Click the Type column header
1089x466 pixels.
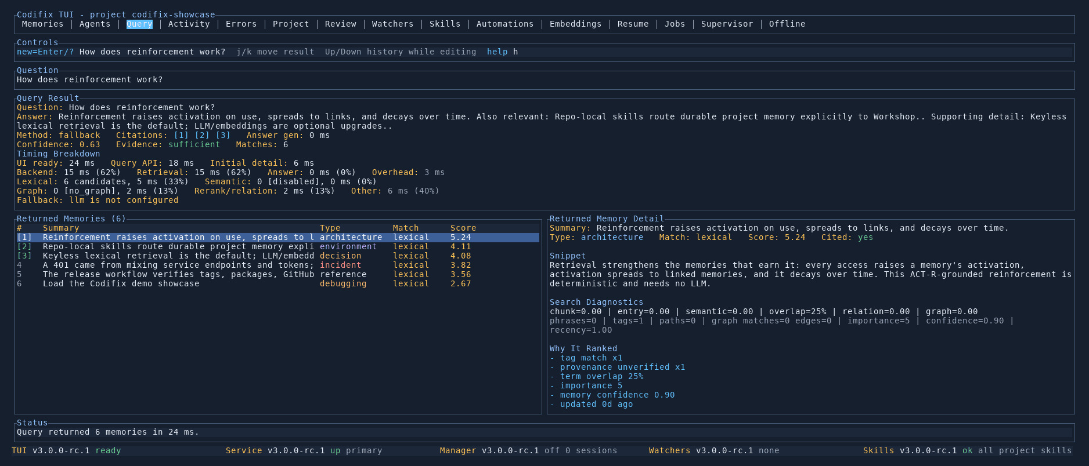pos(330,228)
